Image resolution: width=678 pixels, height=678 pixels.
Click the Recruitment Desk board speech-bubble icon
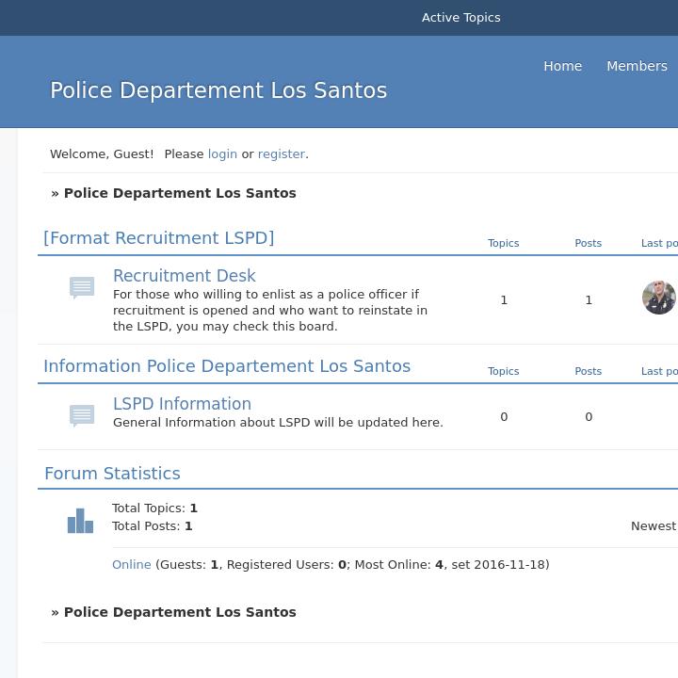pyautogui.click(x=82, y=287)
